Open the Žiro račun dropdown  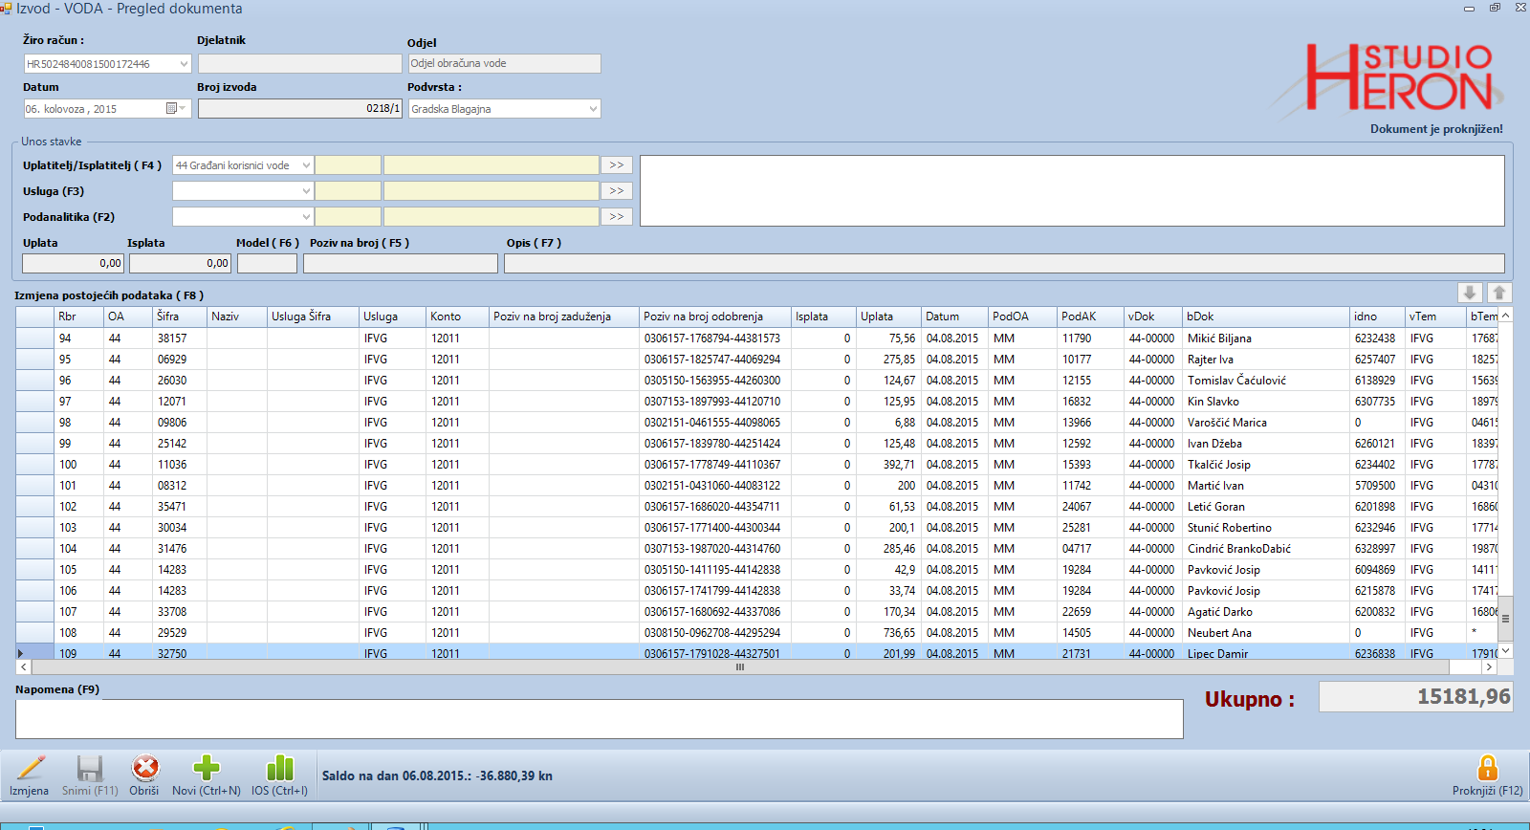184,64
